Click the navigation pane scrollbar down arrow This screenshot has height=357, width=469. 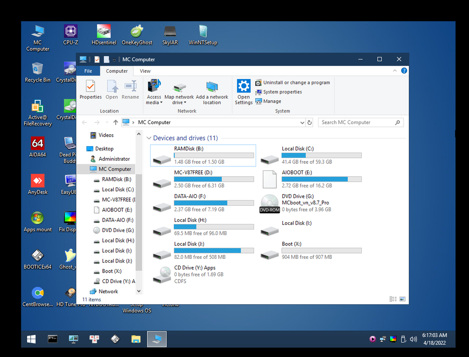pos(139,291)
